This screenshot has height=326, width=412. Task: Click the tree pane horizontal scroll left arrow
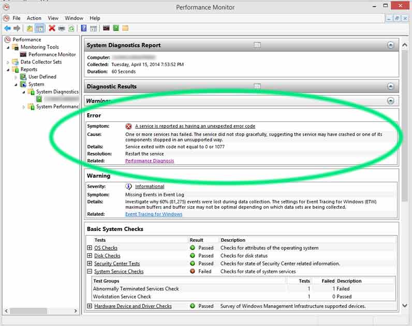pos(6,311)
